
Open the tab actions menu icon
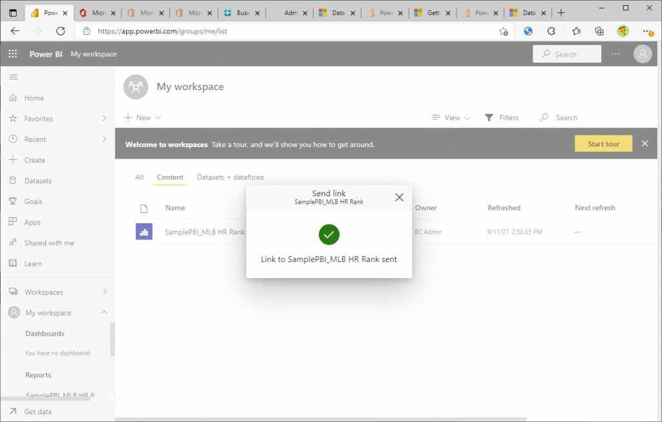coord(13,13)
